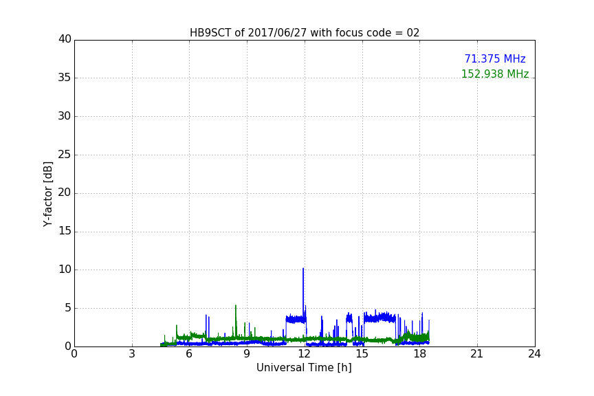Click the x-axis tick label 18
This screenshot has height=396, width=594.
coord(419,354)
